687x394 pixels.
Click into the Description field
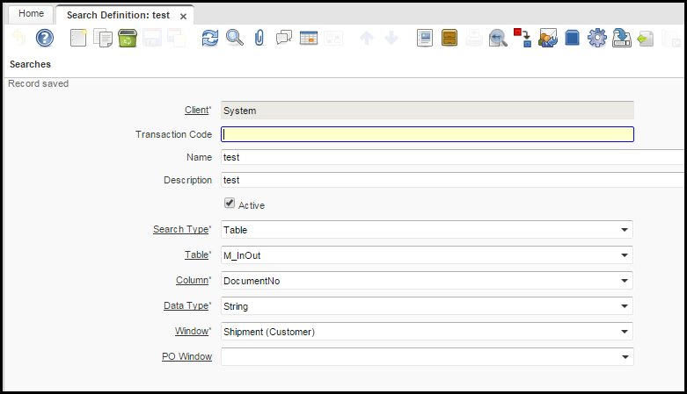click(452, 180)
